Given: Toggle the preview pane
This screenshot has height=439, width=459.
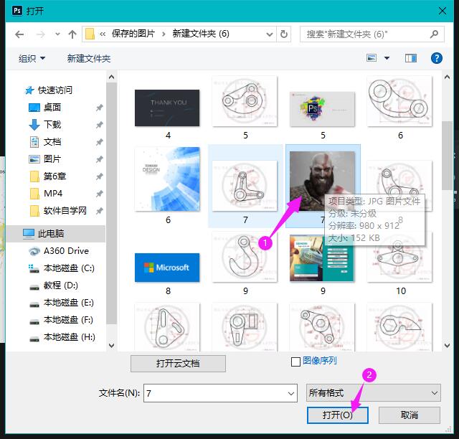Looking at the screenshot, I should (411, 58).
